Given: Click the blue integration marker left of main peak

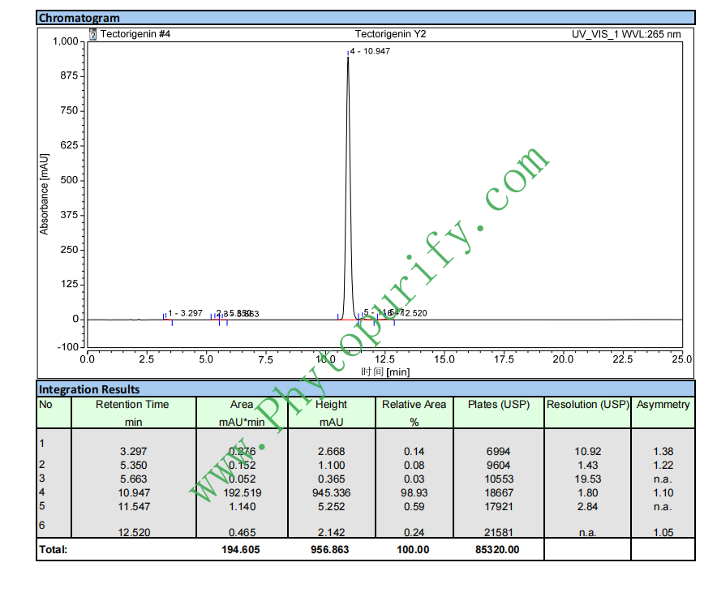Looking at the screenshot, I should [x=337, y=316].
